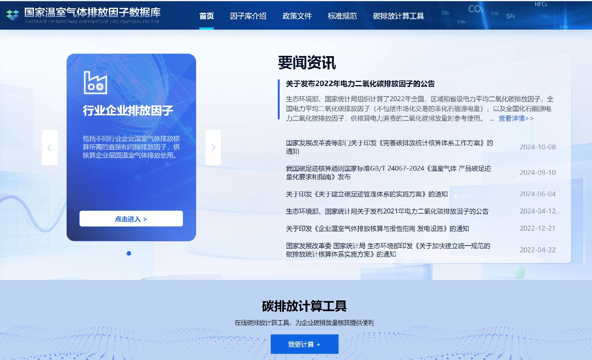The width and height of the screenshot is (592, 360).
Task: Select the blue carousel indicator dot
Action: click(129, 253)
